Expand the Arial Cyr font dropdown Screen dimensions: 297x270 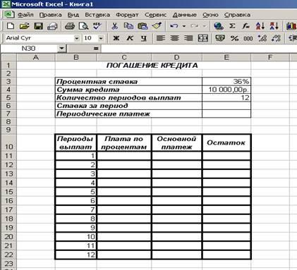(x=77, y=38)
